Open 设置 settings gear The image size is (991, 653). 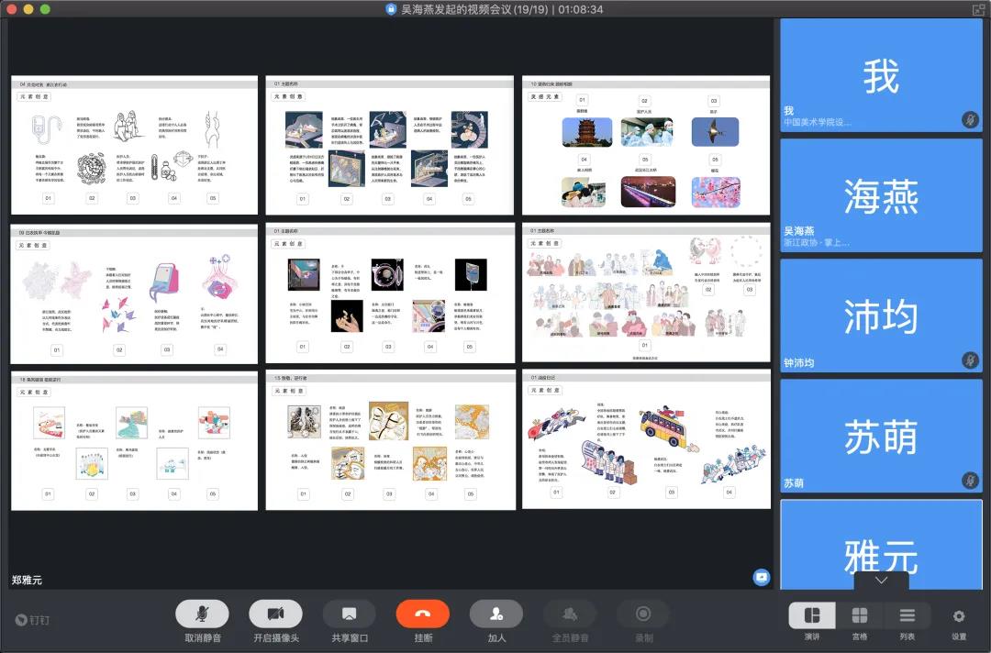tap(959, 616)
